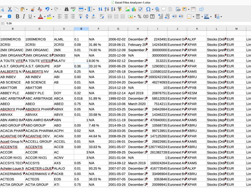This screenshot has height=188, width=251.
Task: Insert a chart
Action: (x=134, y=9)
